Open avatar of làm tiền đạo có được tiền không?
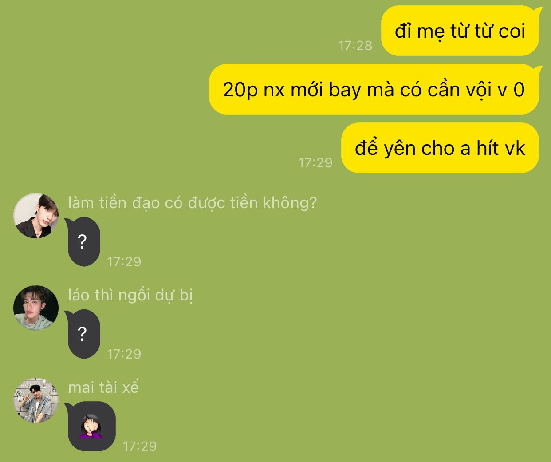Image resolution: width=551 pixels, height=462 pixels. (x=36, y=216)
